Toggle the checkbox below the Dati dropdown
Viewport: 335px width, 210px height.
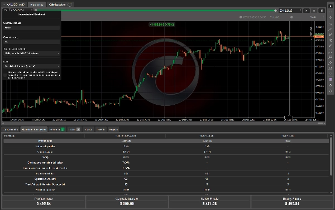coord(5,75)
